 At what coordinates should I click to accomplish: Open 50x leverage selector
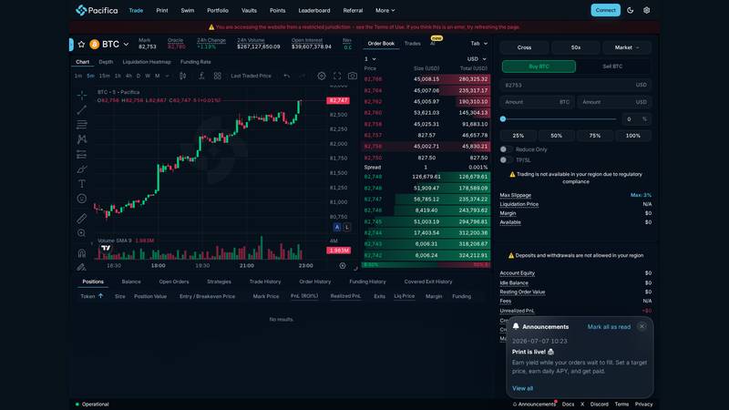coord(576,47)
